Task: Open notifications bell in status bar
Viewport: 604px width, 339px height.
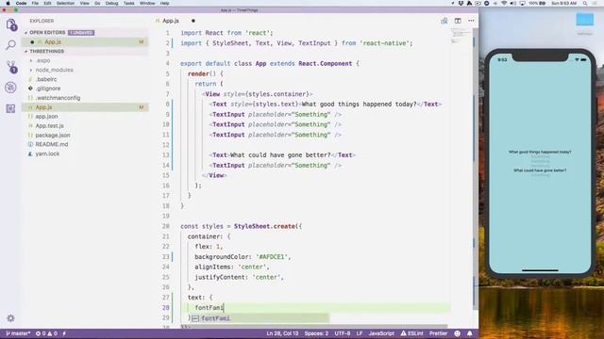Action: click(470, 333)
